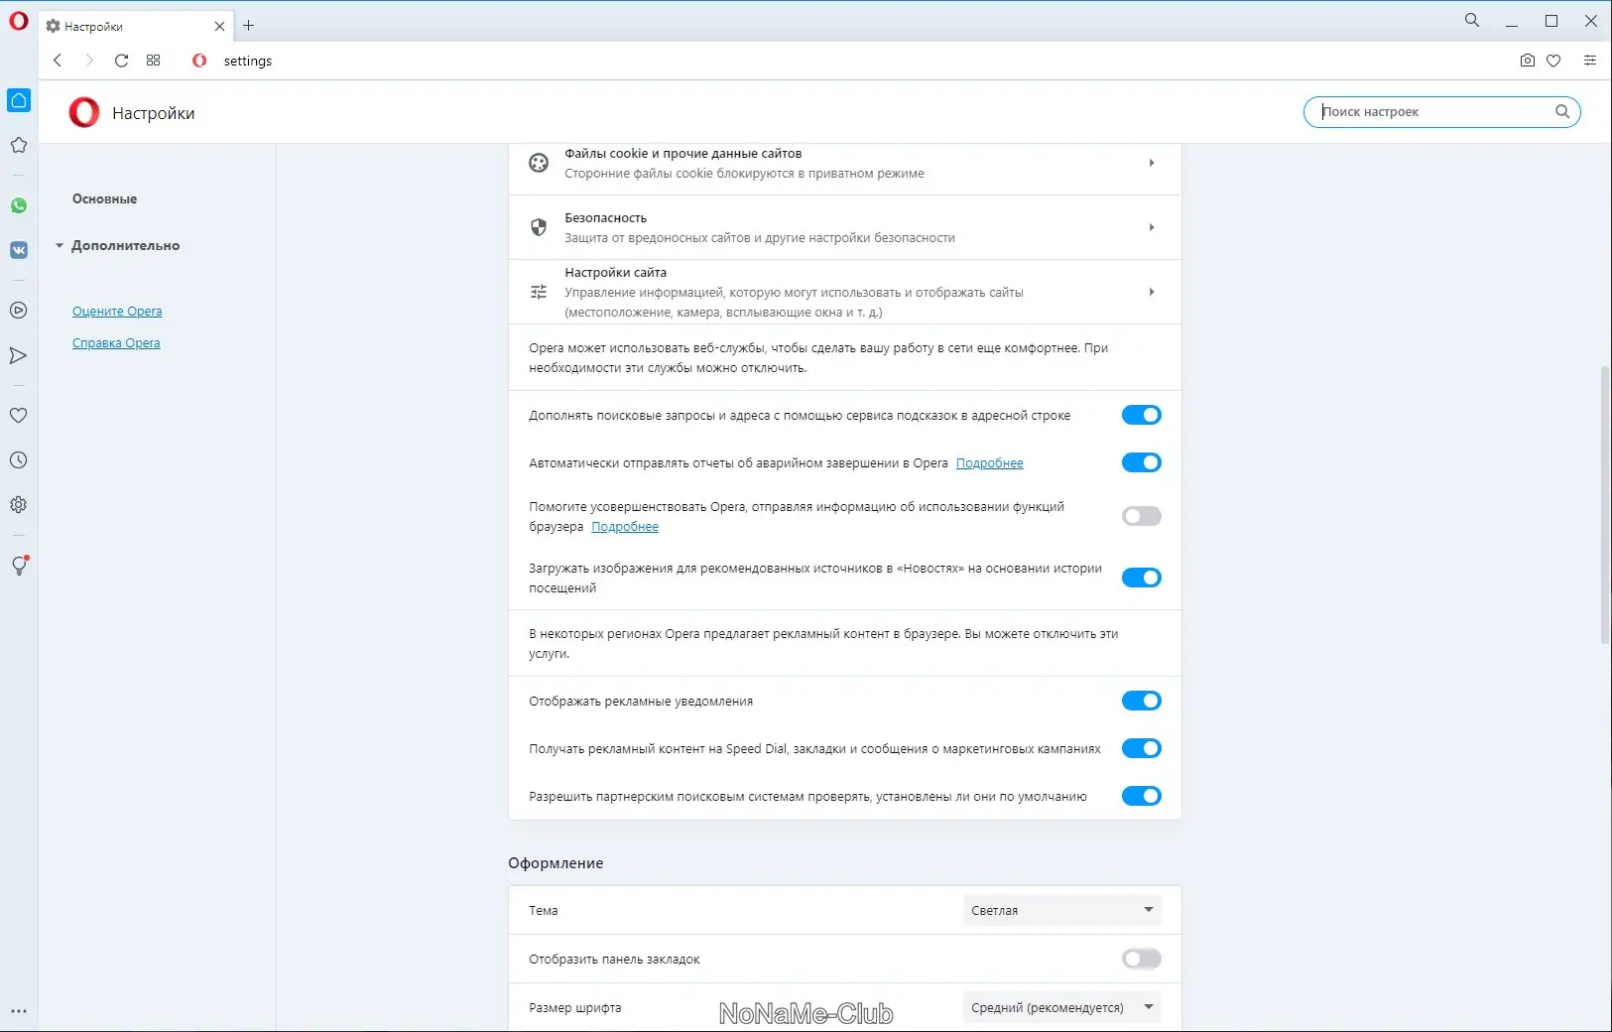1612x1032 pixels.
Task: Enable sending browser usage information
Action: (1142, 516)
